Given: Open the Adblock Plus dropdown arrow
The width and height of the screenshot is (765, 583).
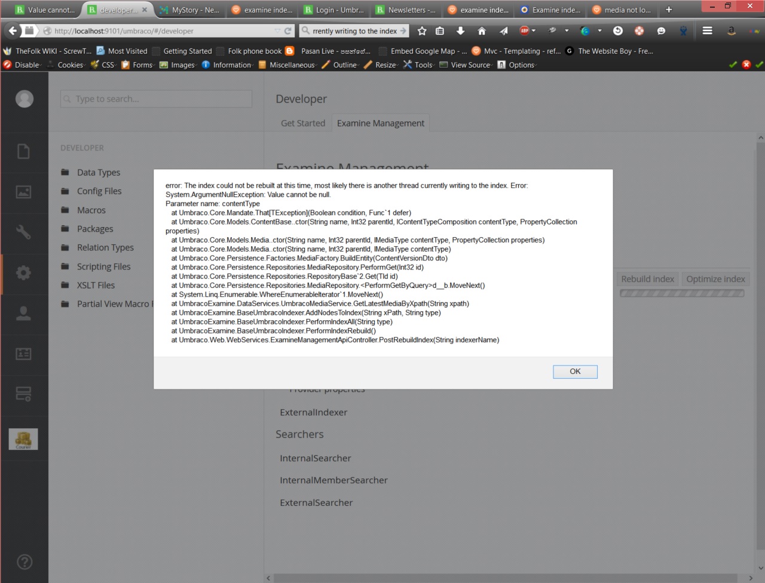Looking at the screenshot, I should (x=534, y=30).
